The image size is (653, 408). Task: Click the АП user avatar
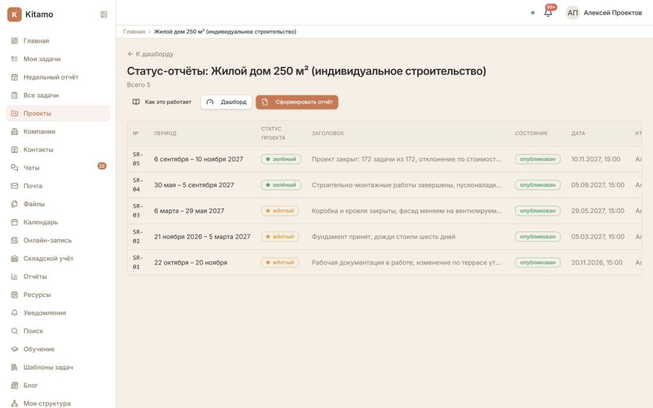click(573, 13)
